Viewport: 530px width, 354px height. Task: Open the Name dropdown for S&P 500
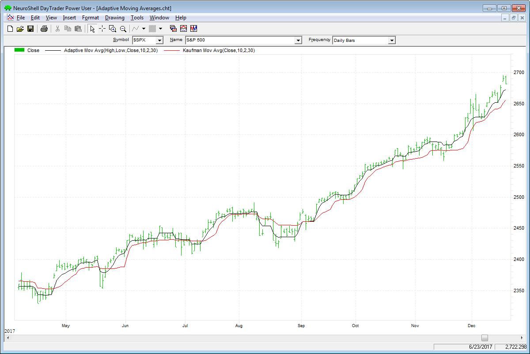298,41
